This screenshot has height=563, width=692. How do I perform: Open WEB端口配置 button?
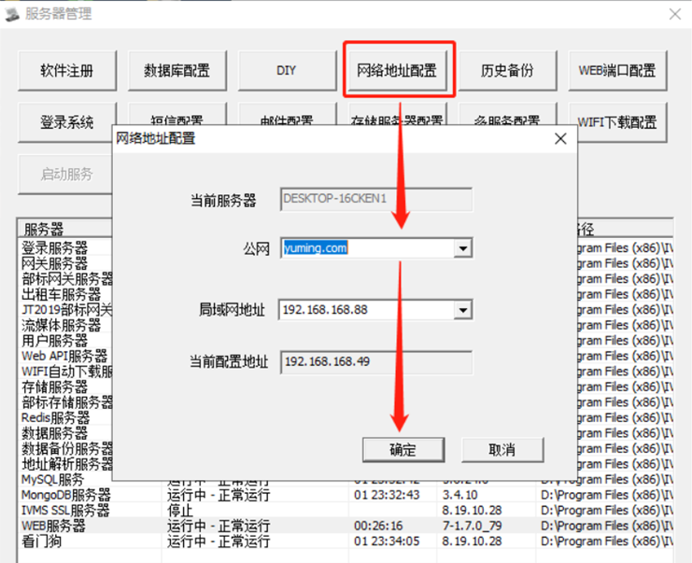click(617, 71)
